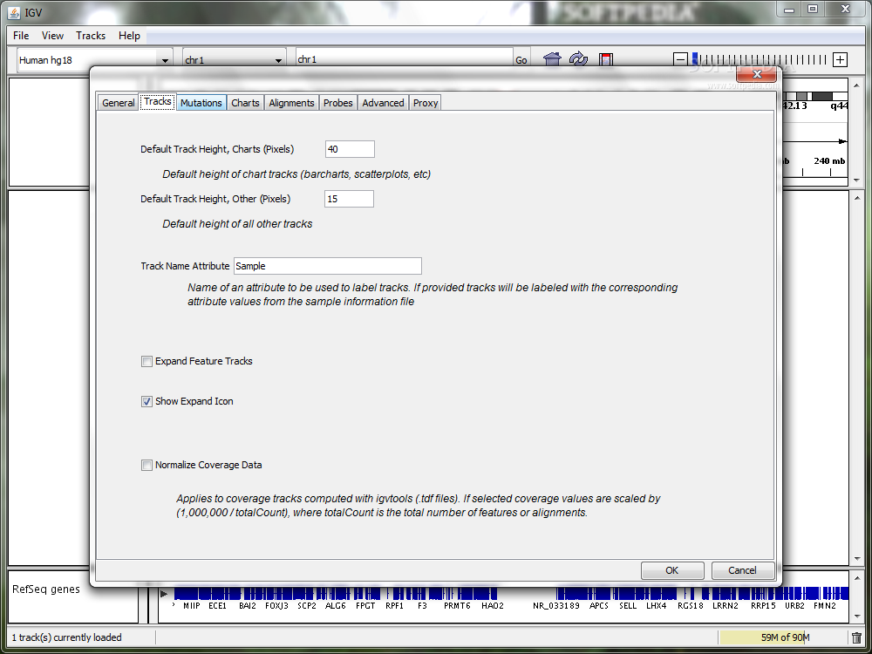Click the RefSeq genes track name
Image resolution: width=872 pixels, height=654 pixels.
pos(46,589)
